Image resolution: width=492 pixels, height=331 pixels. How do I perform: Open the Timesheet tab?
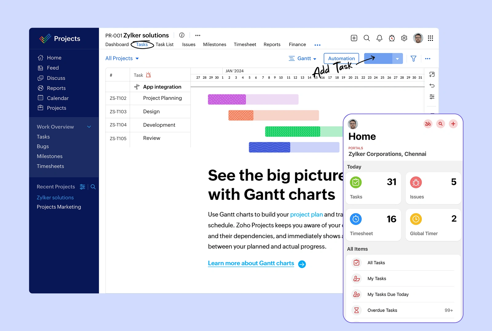245,45
